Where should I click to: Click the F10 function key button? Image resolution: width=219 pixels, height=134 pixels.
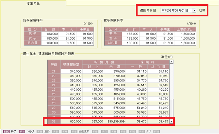tap(132, 132)
